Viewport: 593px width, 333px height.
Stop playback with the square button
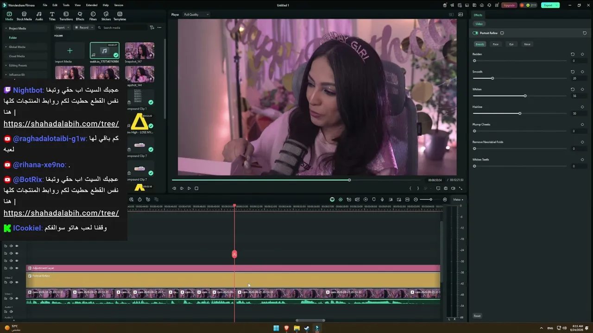pyautogui.click(x=196, y=188)
